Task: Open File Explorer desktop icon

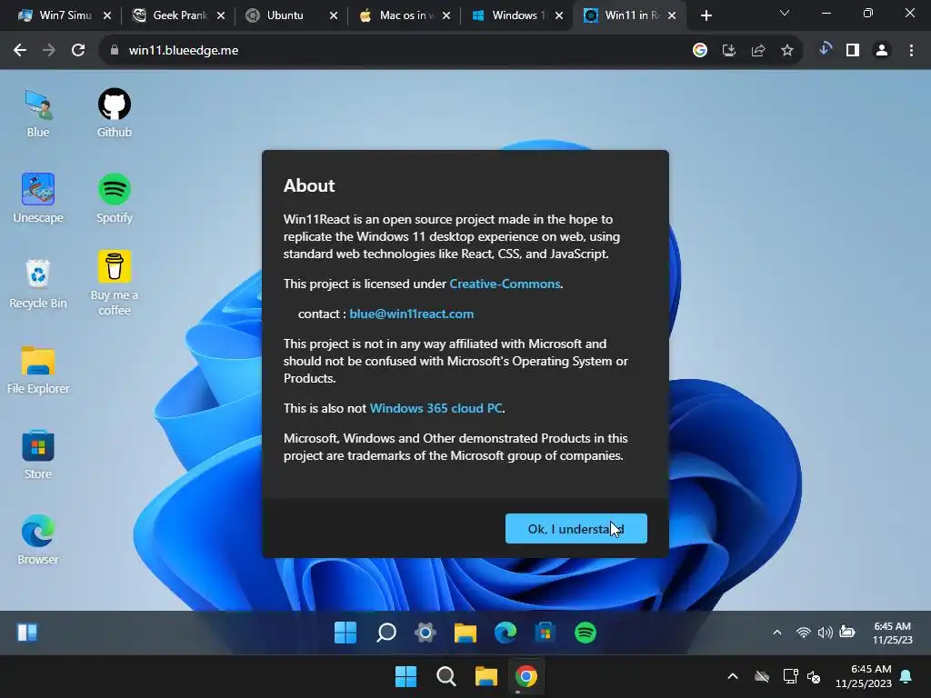Action: pos(38,369)
